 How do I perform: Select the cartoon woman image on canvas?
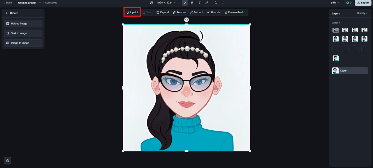(x=186, y=88)
